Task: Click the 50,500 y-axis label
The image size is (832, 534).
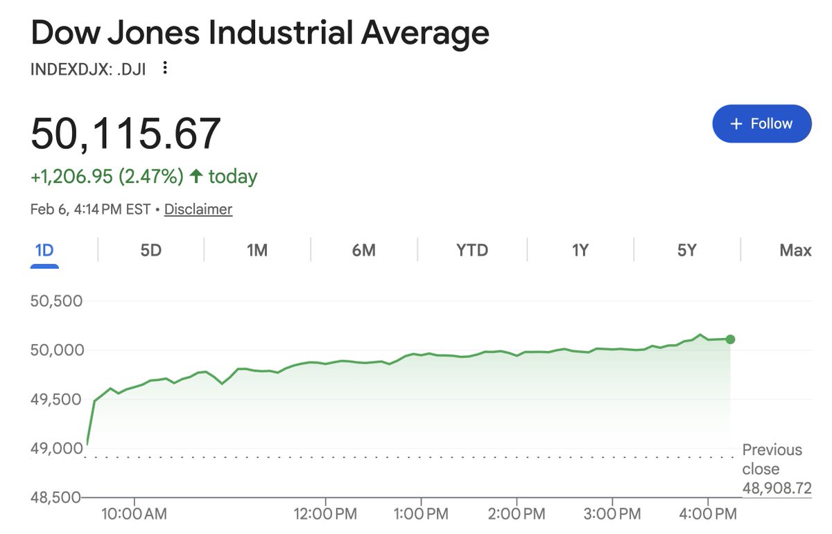Action: [57, 301]
